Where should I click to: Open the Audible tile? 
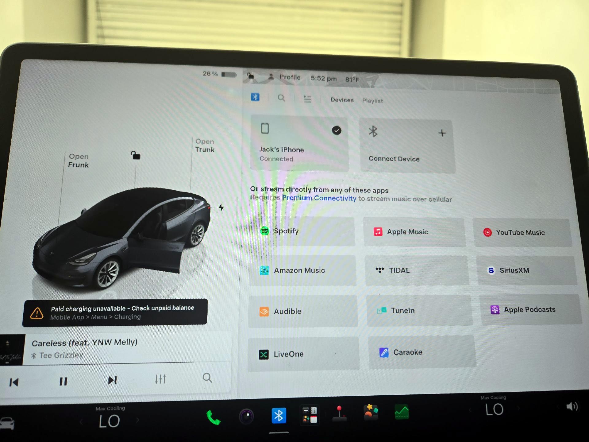[x=303, y=312]
